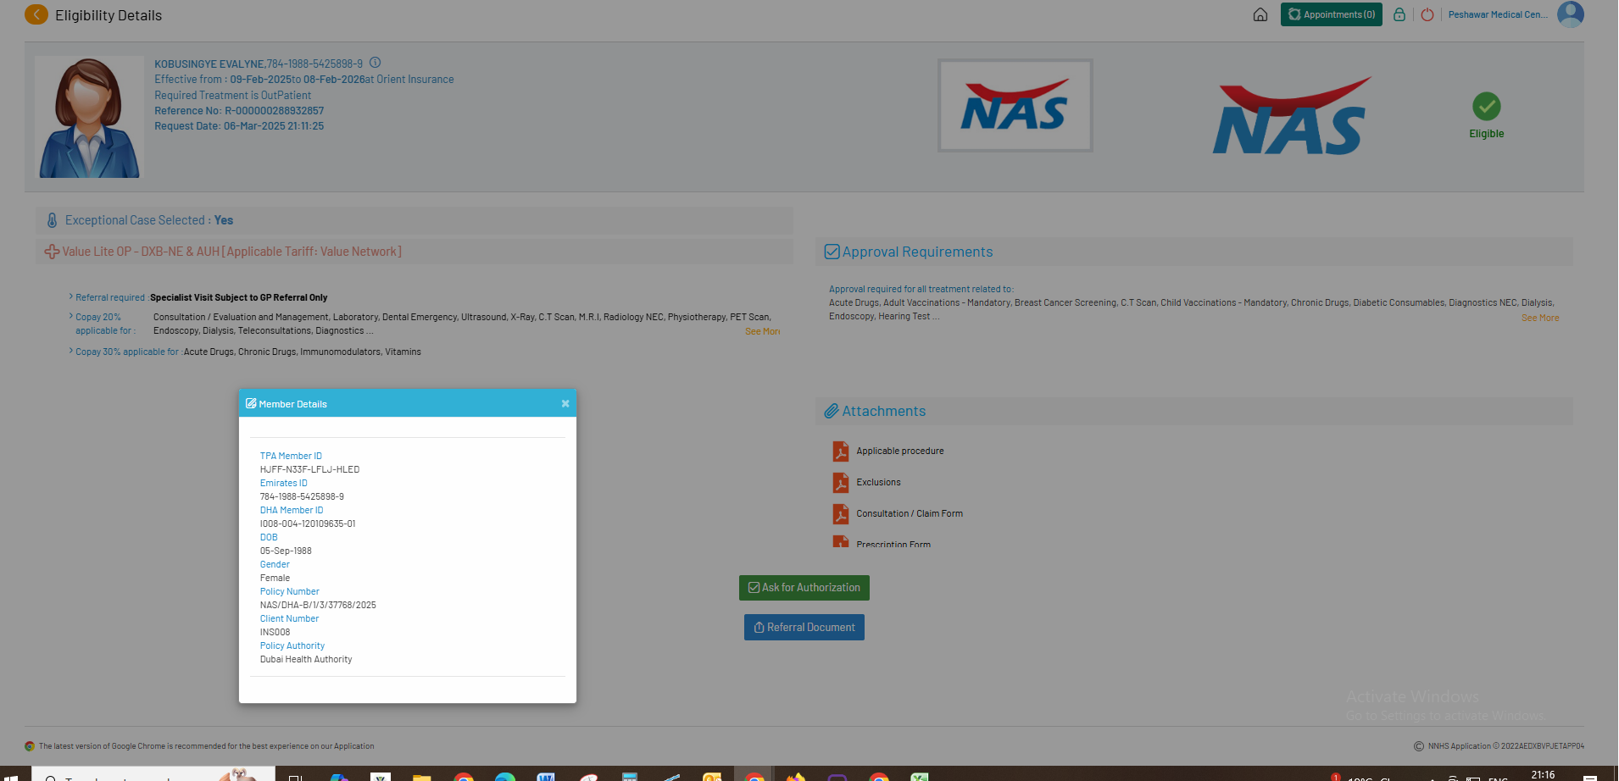Open the Consultation / Claim Form name
1619x781 pixels.
(910, 514)
